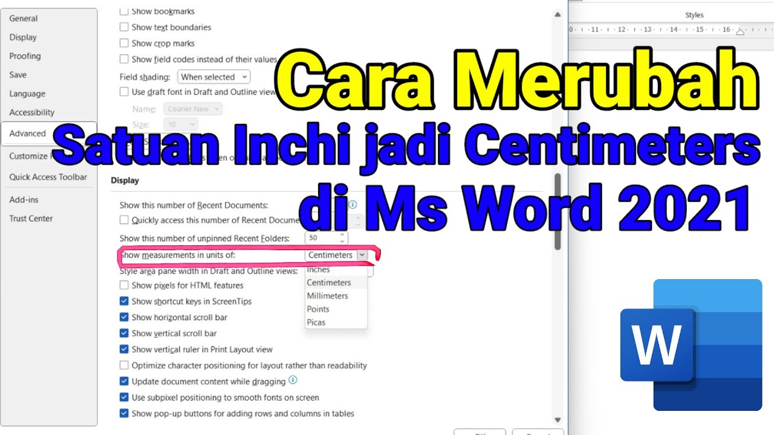This screenshot has width=774, height=435.
Task: Toggle Show vertical ruler in Print Layout
Action: (x=124, y=349)
